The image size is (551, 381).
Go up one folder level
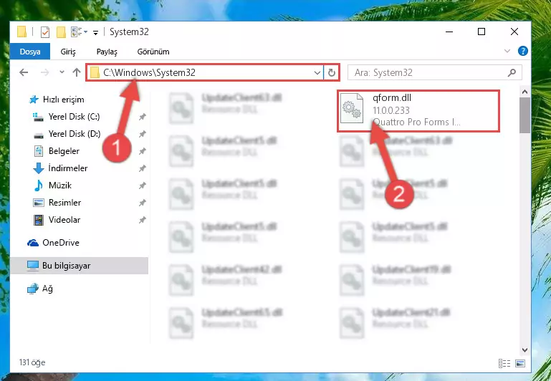[x=77, y=72]
